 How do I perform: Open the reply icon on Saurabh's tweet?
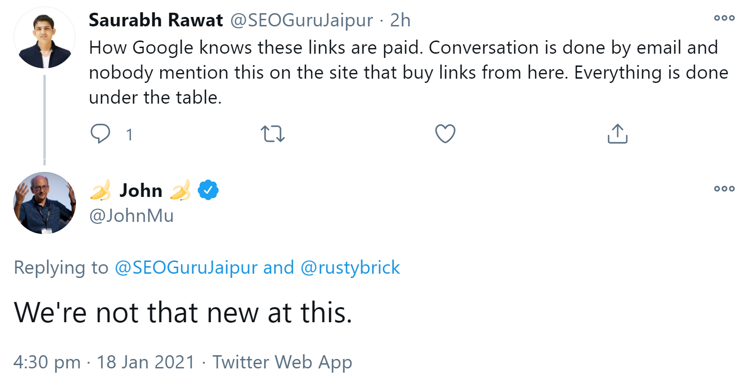click(101, 134)
